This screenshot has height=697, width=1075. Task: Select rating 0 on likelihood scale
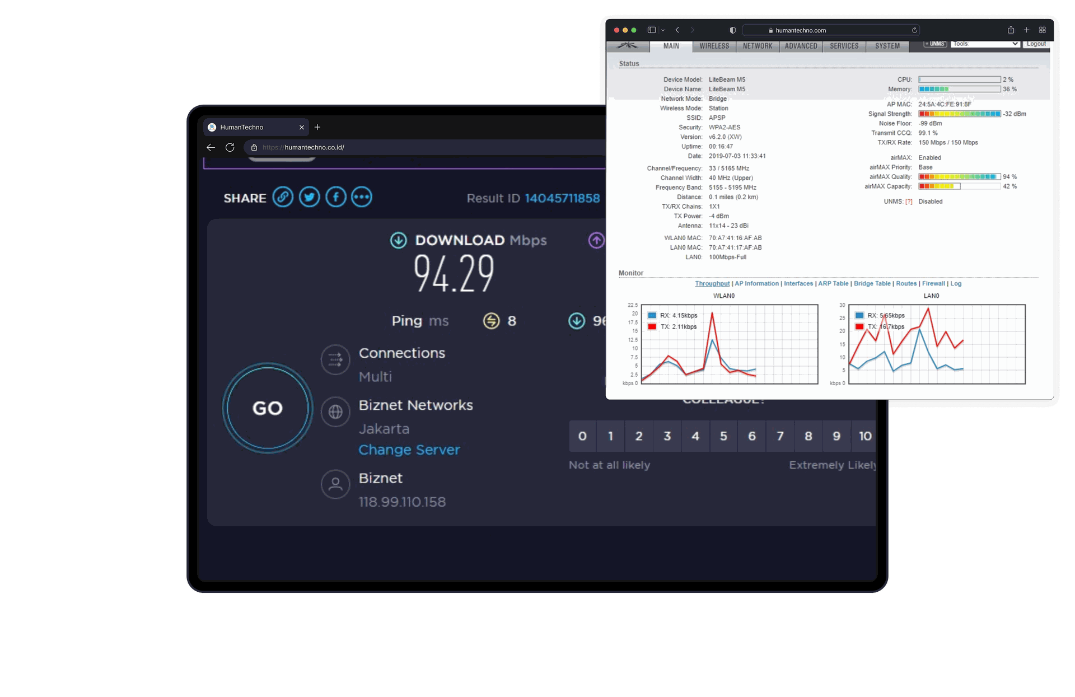(x=582, y=436)
